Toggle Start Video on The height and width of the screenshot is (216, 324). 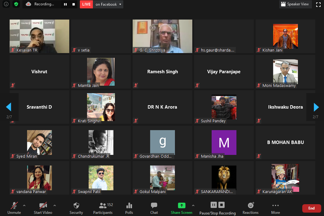point(43,208)
